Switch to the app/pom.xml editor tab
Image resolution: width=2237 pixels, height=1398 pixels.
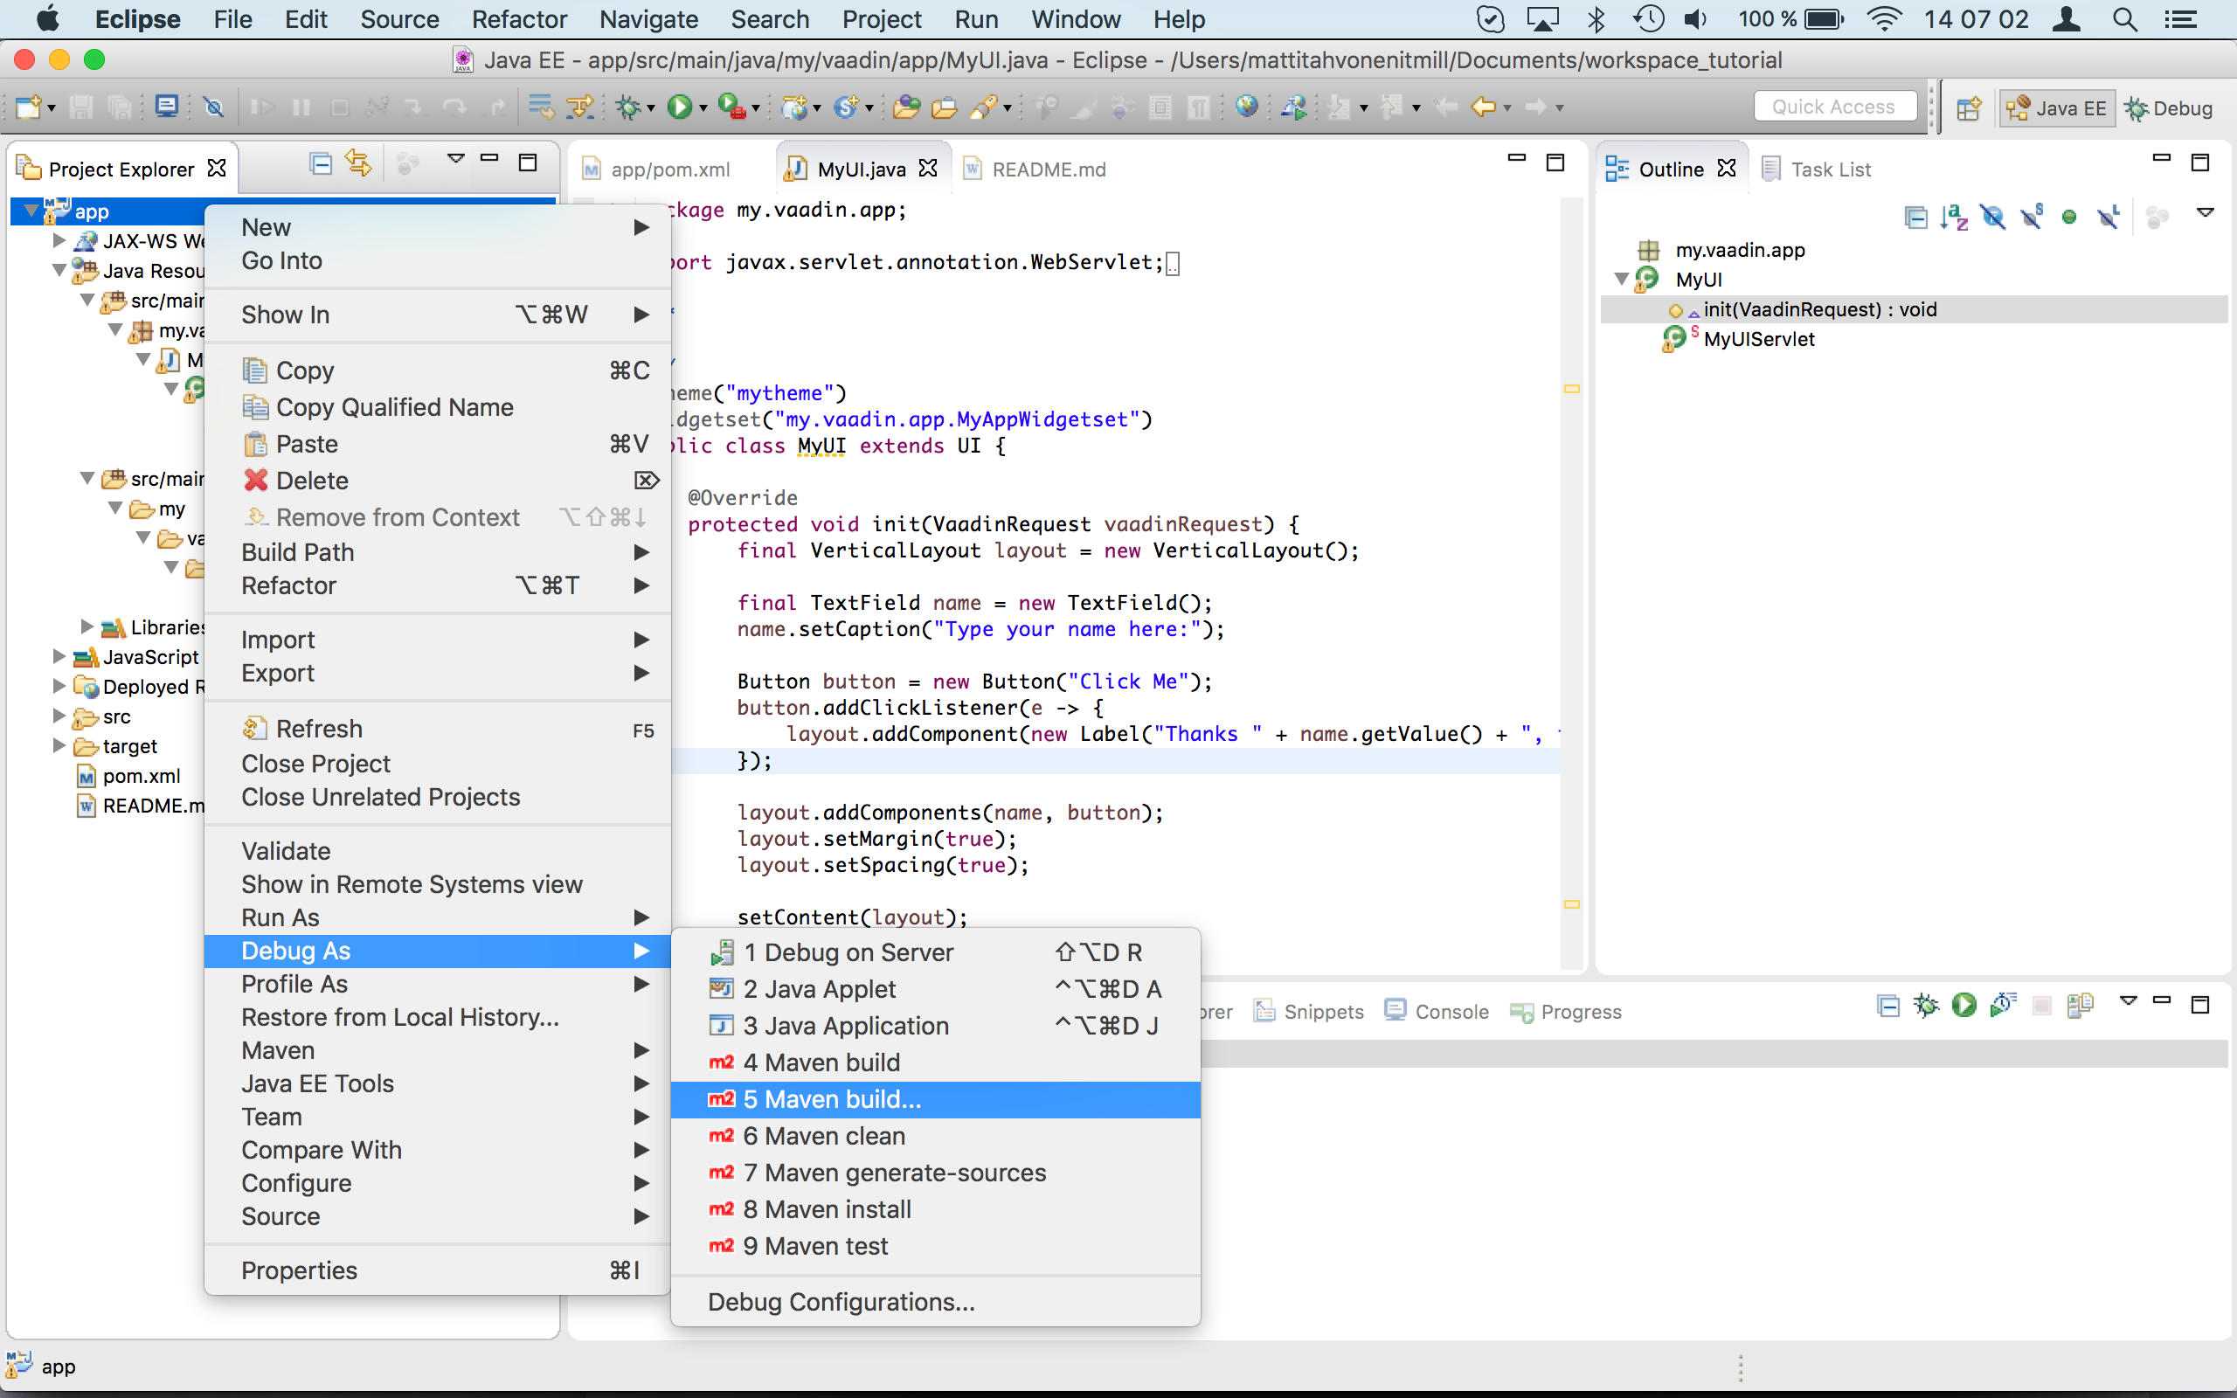coord(658,170)
